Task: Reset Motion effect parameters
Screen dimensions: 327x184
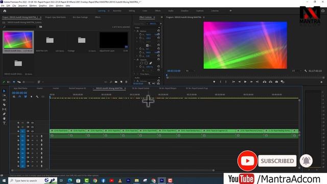Action: tap(158, 31)
